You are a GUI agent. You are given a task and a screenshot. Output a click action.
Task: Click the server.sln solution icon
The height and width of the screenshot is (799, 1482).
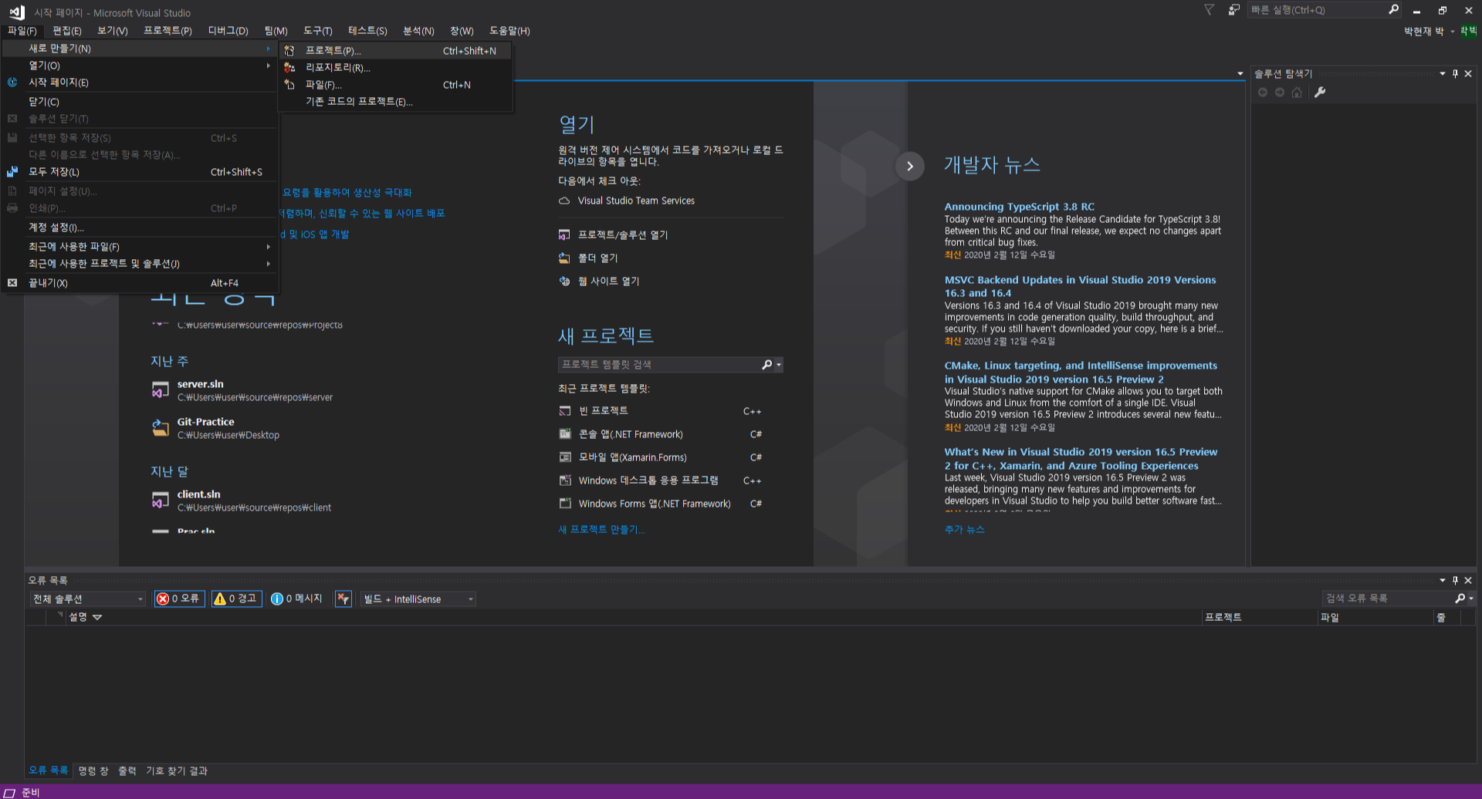pyautogui.click(x=160, y=390)
